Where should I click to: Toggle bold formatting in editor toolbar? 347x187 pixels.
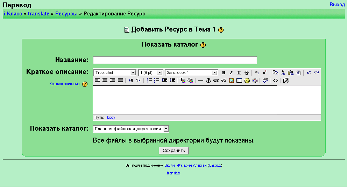[x=224, y=73]
